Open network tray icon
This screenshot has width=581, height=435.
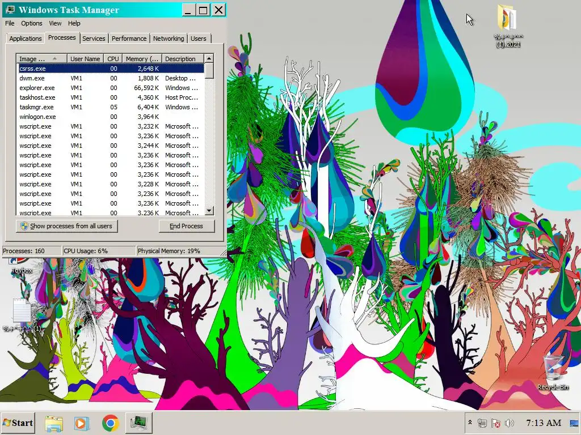(482, 423)
